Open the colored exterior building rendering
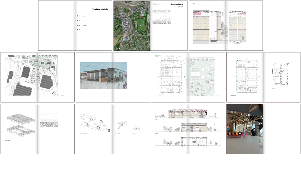 (x=103, y=76)
